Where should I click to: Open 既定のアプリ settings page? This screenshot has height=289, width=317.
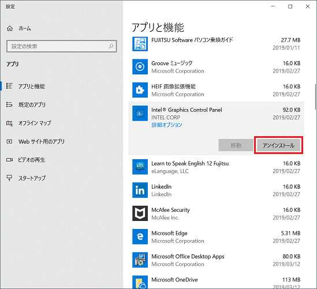(32, 104)
